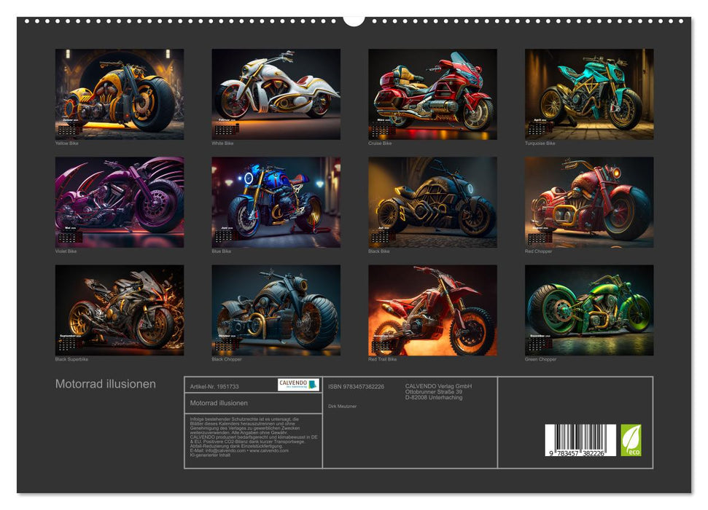Click the Dirk Meutzner author name
Viewport: 708px width, 510px height.
[x=343, y=406]
